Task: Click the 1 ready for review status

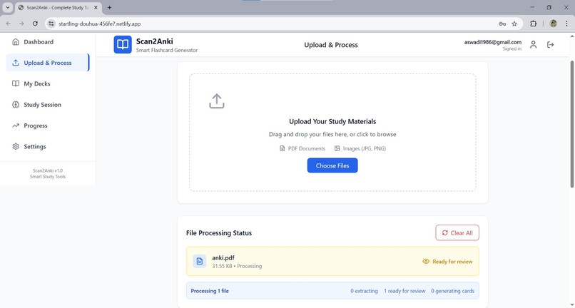Action: click(x=404, y=291)
